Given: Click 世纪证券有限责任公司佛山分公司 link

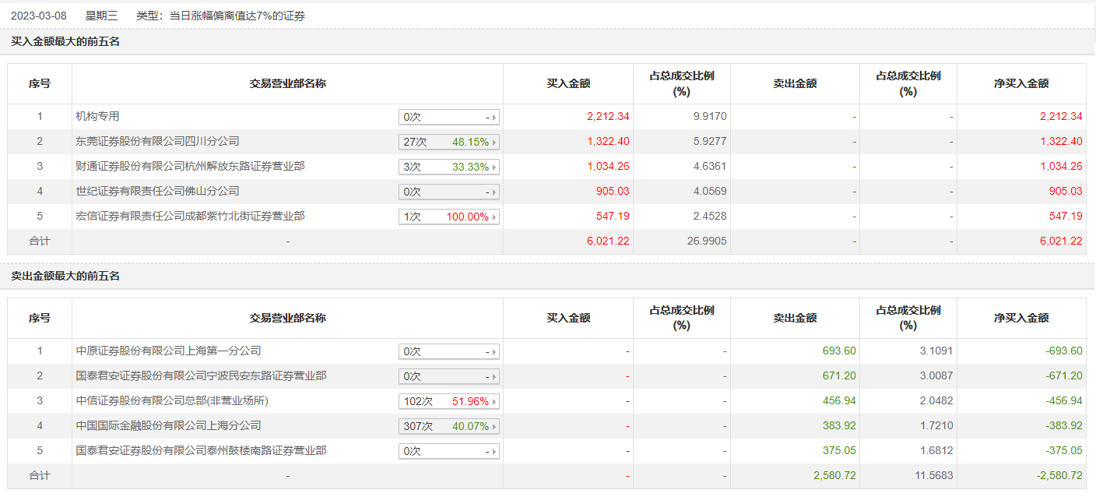Looking at the screenshot, I should click(157, 192).
